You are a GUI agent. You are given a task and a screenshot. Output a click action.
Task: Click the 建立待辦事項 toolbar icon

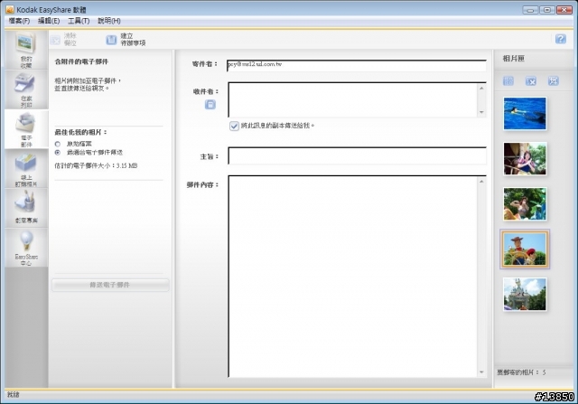pos(111,40)
